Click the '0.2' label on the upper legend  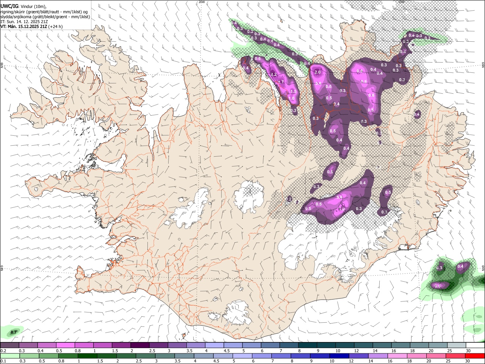[x=3, y=351]
